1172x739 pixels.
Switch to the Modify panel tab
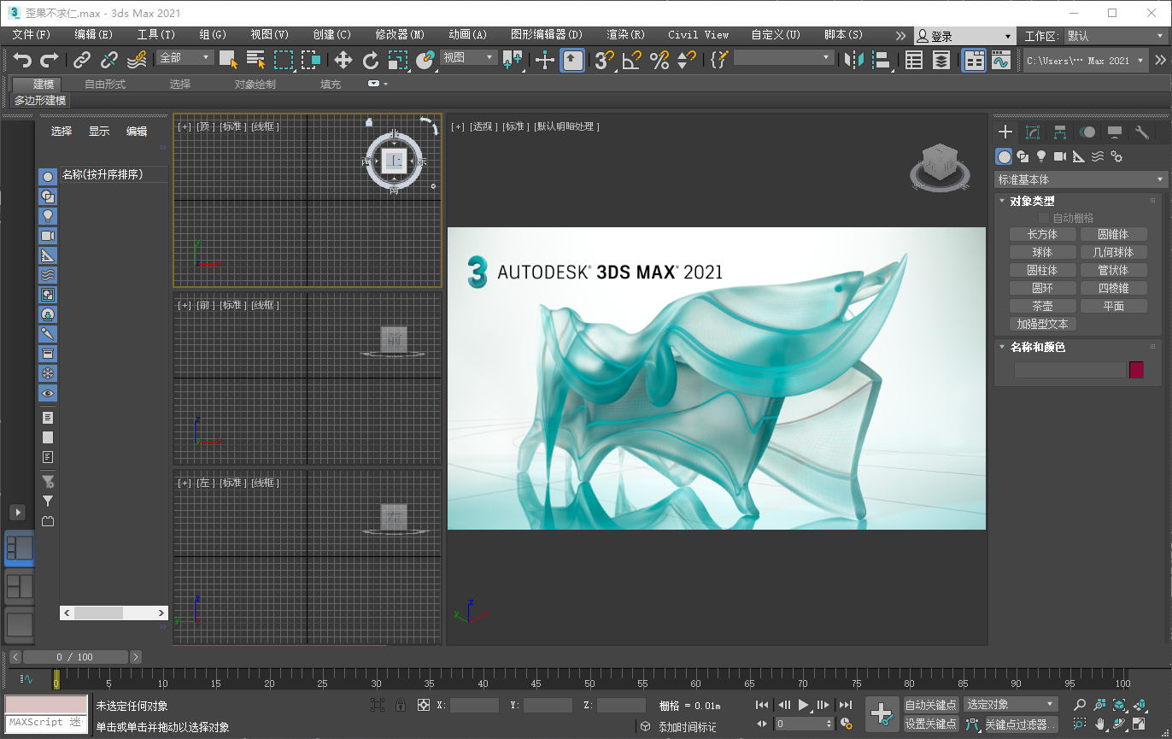click(x=1033, y=132)
